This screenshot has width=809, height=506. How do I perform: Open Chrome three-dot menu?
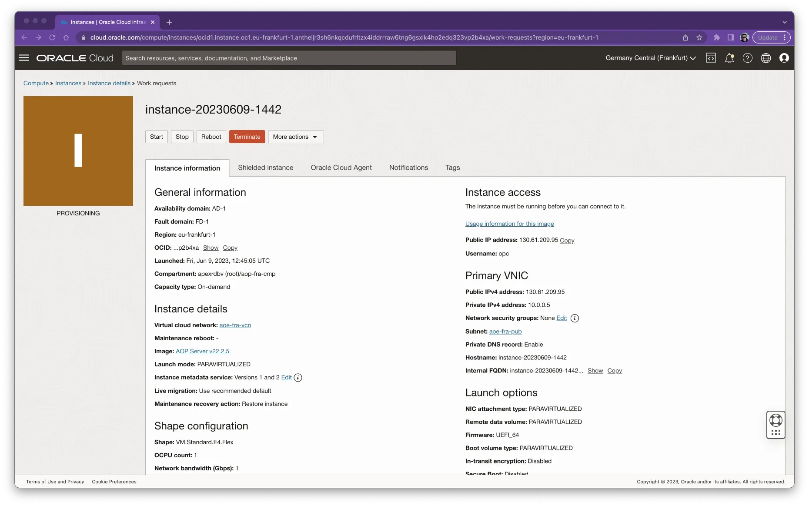785,37
